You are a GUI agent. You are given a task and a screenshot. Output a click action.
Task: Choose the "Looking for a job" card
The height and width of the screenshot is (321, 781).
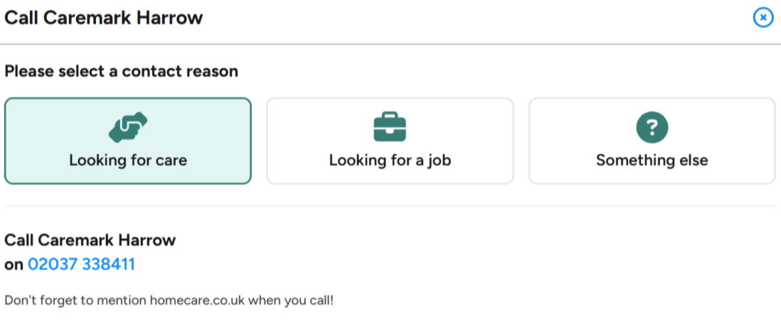click(x=390, y=141)
